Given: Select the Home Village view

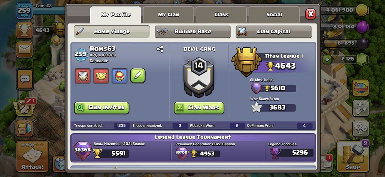Looking at the screenshot, I should coord(112,32).
